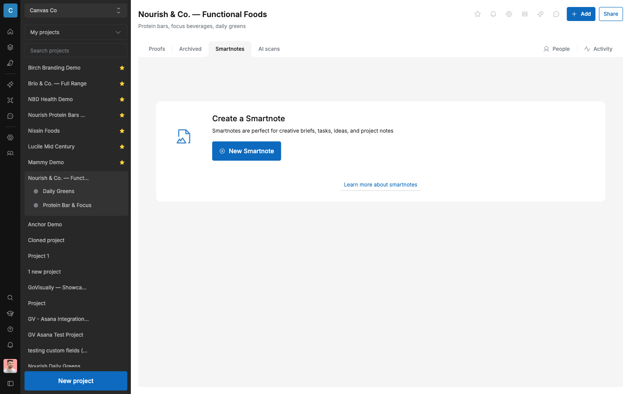Remove star from Nissin Foods

[122, 131]
